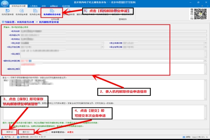Switch to the 系统功能 tab
This screenshot has height=140, width=210.
(66, 6)
